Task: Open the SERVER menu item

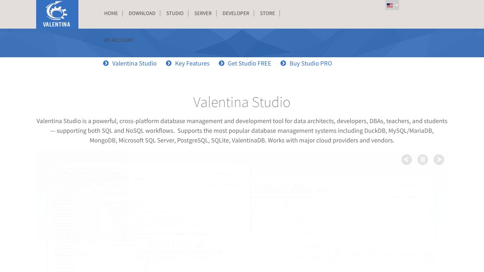Action: click(203, 13)
